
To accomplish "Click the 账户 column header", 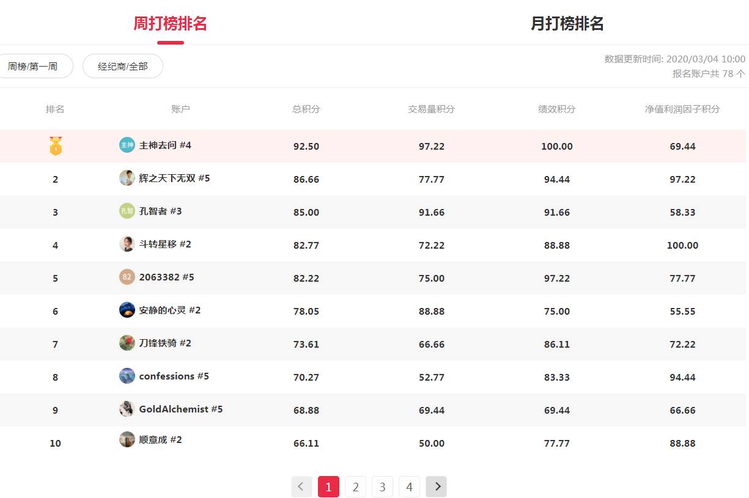I will click(x=180, y=109).
